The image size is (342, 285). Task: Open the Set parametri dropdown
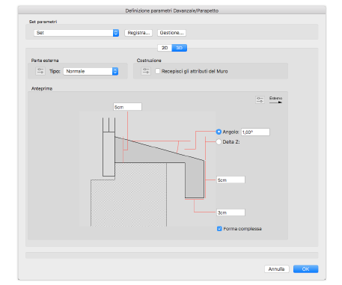tap(76, 33)
